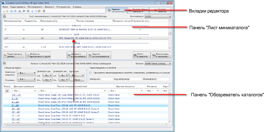
Task: Click the Удалить из миникаталога button
Action: click(x=99, y=55)
